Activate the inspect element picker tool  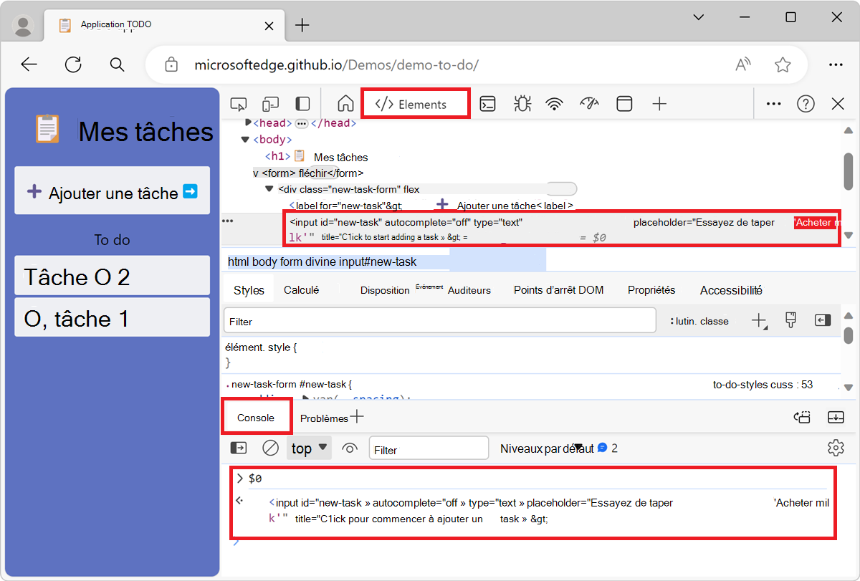click(x=239, y=104)
